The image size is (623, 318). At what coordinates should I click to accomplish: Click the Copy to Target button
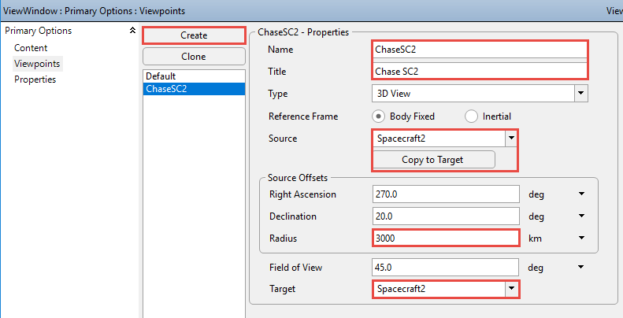[433, 160]
